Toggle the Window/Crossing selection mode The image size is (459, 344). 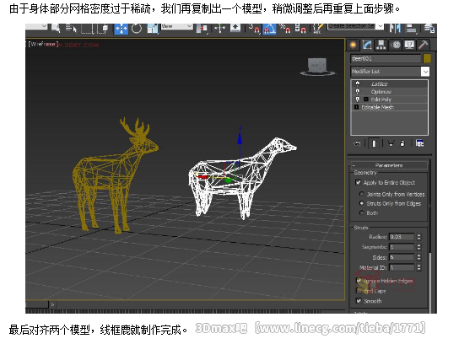pos(103,29)
